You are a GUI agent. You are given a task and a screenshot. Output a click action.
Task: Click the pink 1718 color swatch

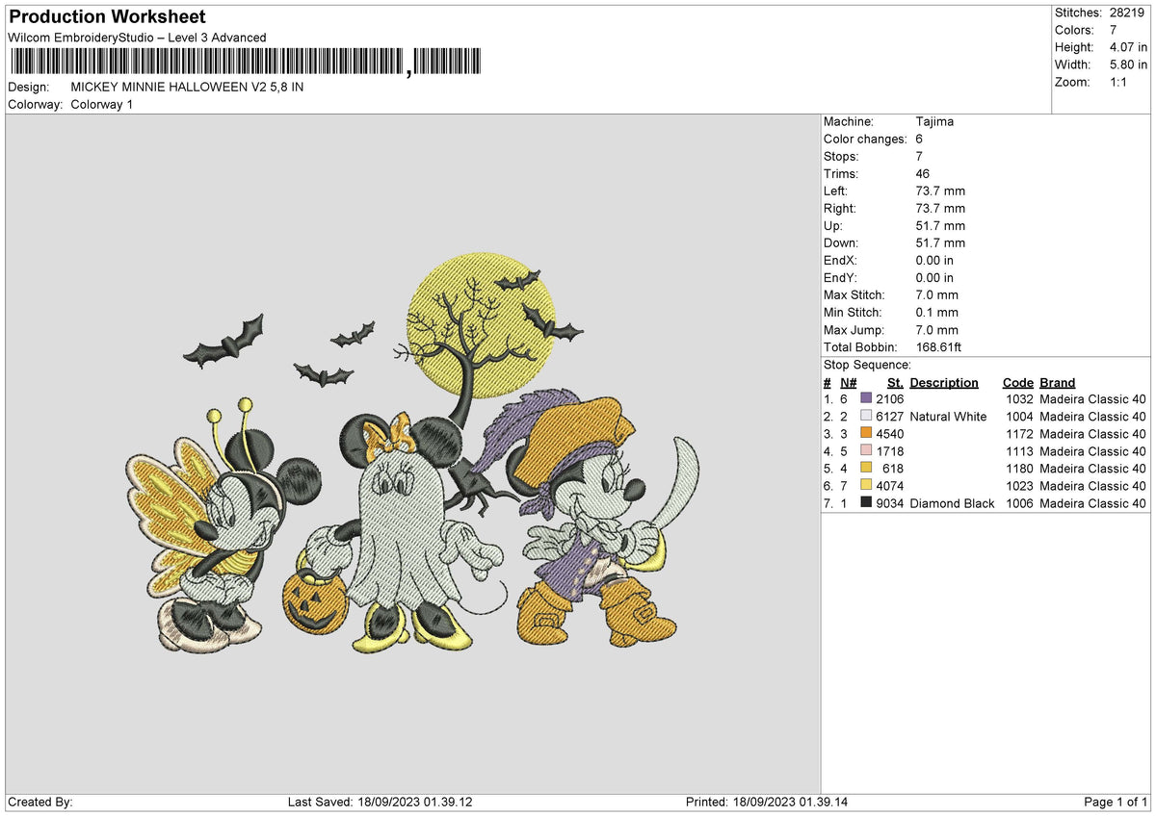tap(866, 450)
